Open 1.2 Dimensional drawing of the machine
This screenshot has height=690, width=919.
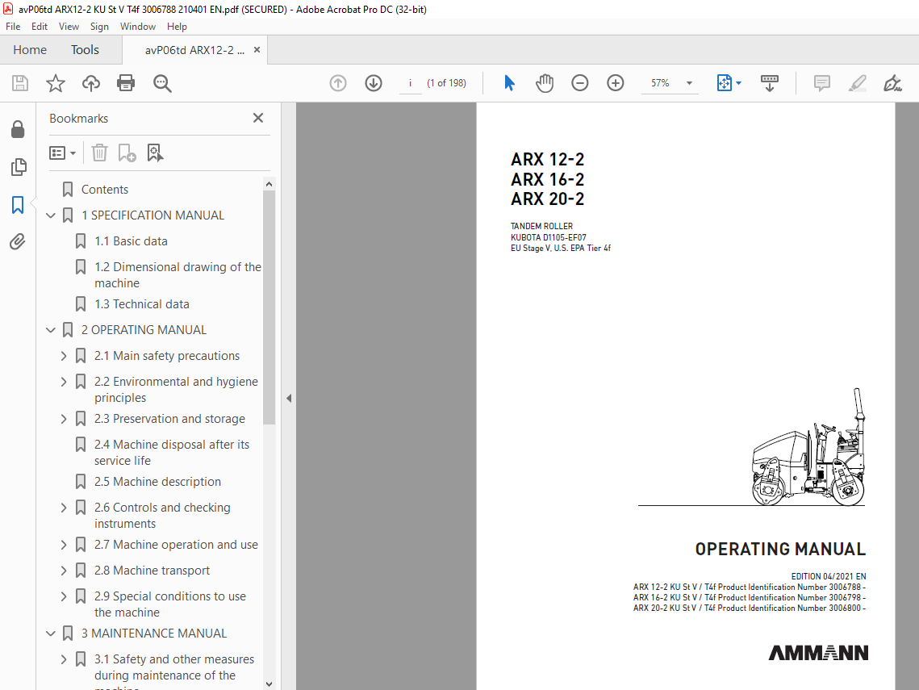[178, 275]
